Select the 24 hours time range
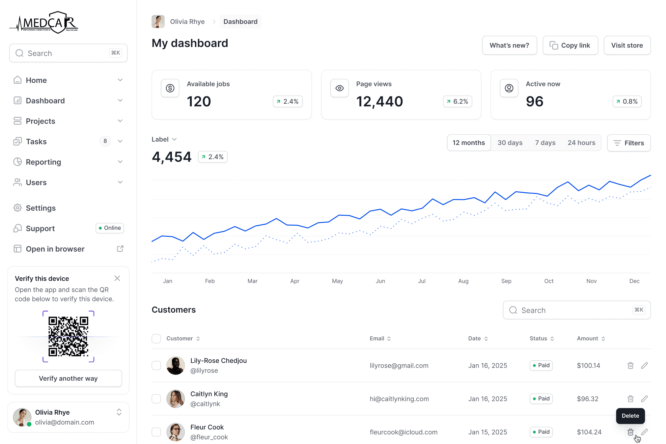The height and width of the screenshot is (444, 666). (581, 143)
